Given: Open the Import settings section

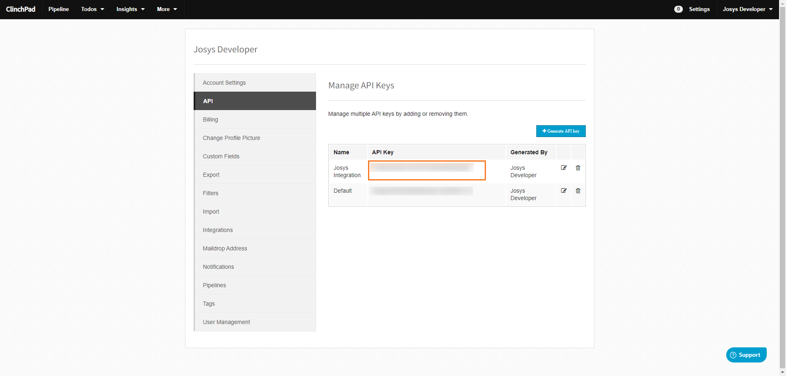Looking at the screenshot, I should pyautogui.click(x=255, y=212).
